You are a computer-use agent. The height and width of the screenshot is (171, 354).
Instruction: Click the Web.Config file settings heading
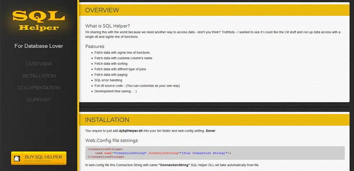[x=111, y=141]
